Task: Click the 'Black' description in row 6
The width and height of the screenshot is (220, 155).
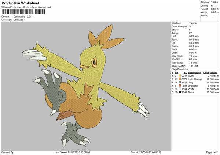Action: (191, 92)
